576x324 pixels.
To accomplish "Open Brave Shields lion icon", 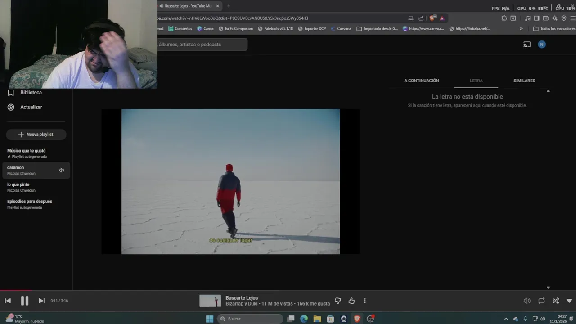I will pos(433,18).
